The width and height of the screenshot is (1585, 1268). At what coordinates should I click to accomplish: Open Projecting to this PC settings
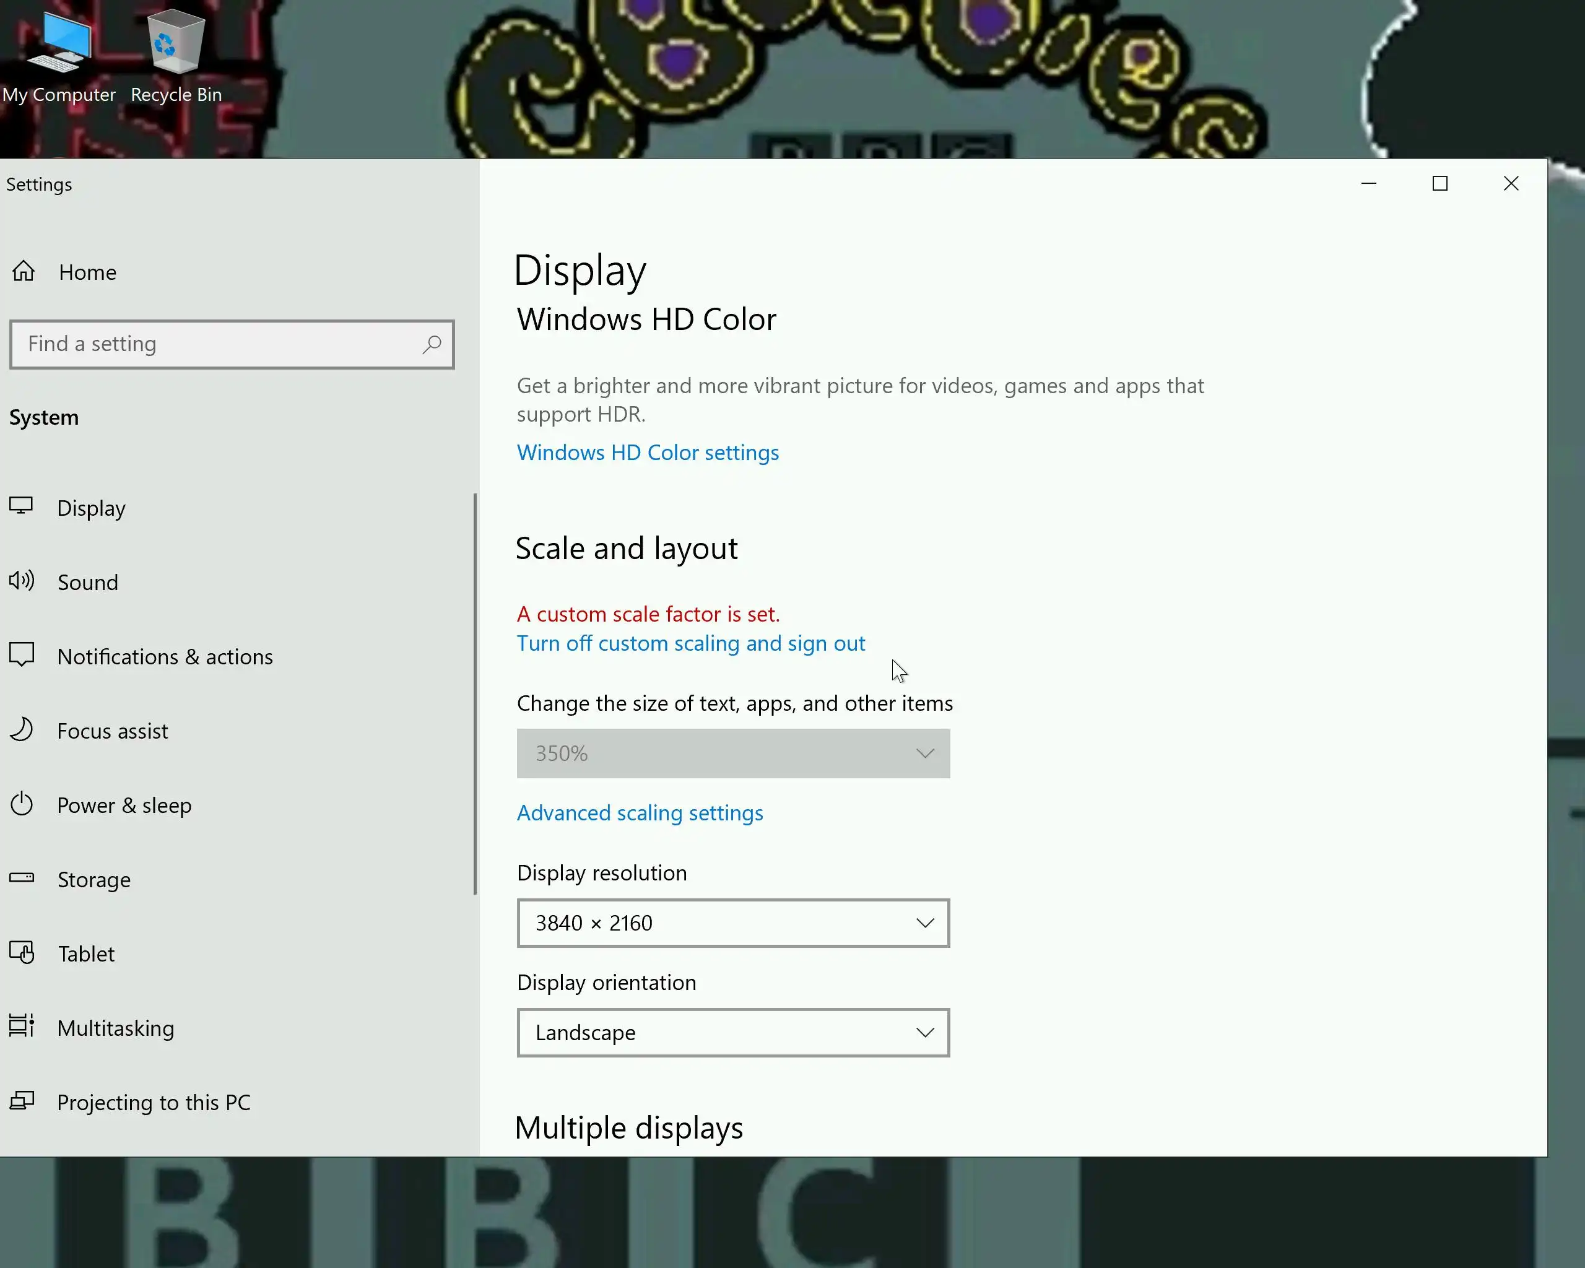(154, 1103)
